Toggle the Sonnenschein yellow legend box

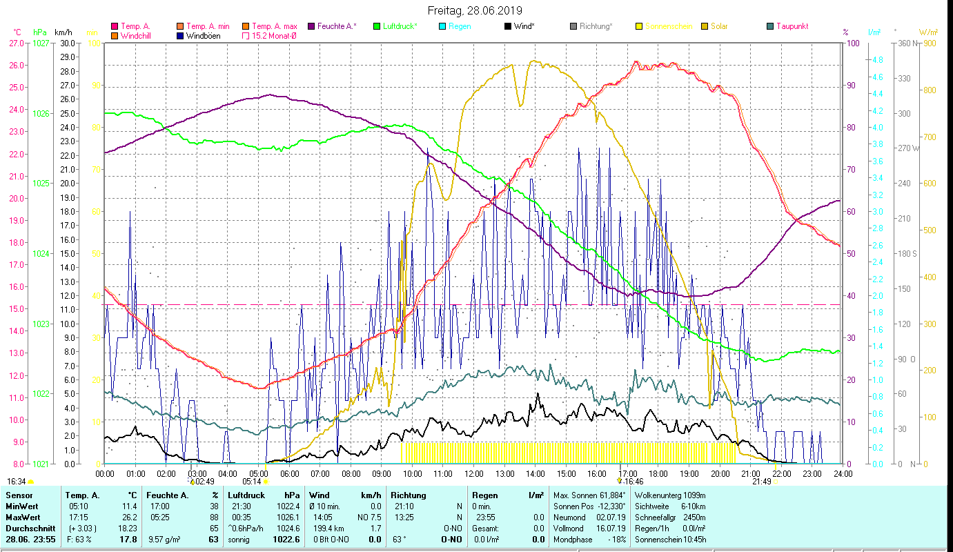click(639, 26)
